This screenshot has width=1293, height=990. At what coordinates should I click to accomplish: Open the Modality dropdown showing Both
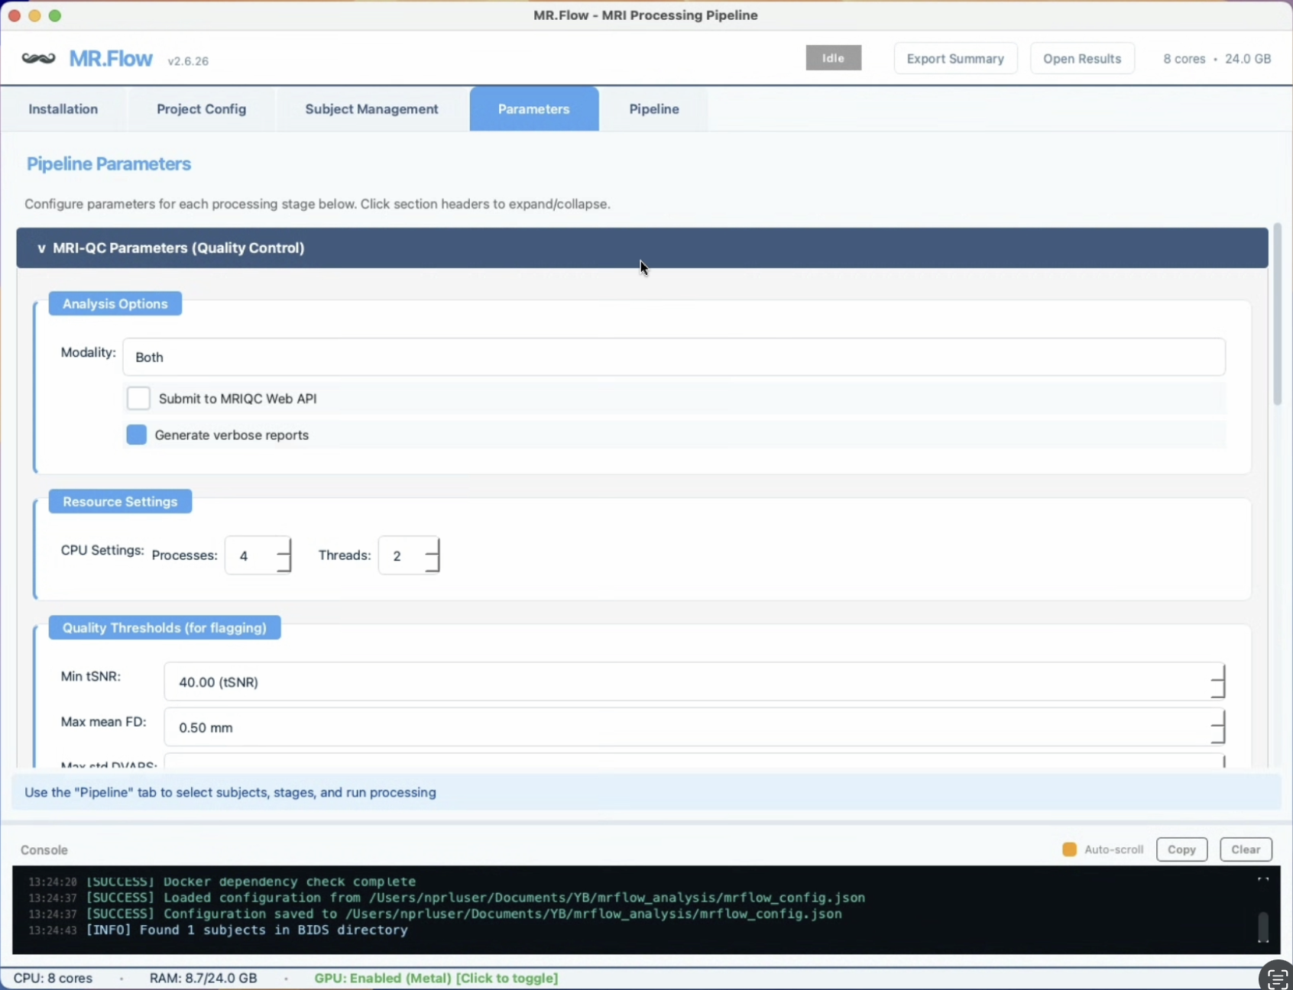click(x=672, y=357)
